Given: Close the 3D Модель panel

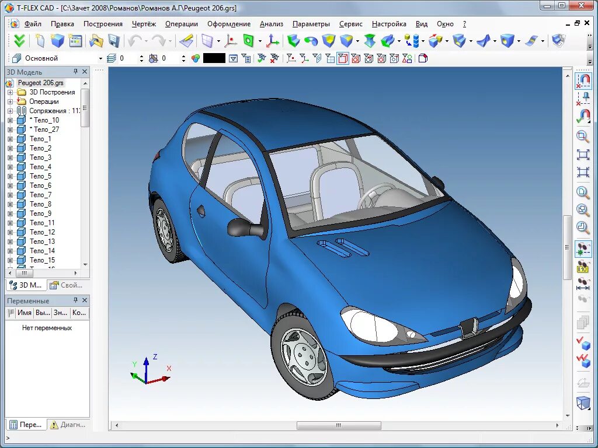Looking at the screenshot, I should click(x=85, y=72).
